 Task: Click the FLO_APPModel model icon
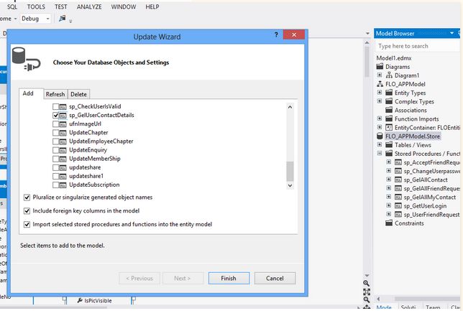click(x=380, y=84)
